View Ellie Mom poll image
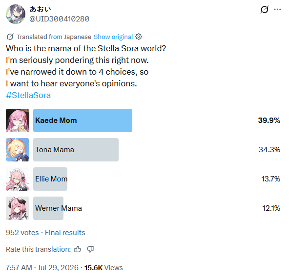 [18, 179]
